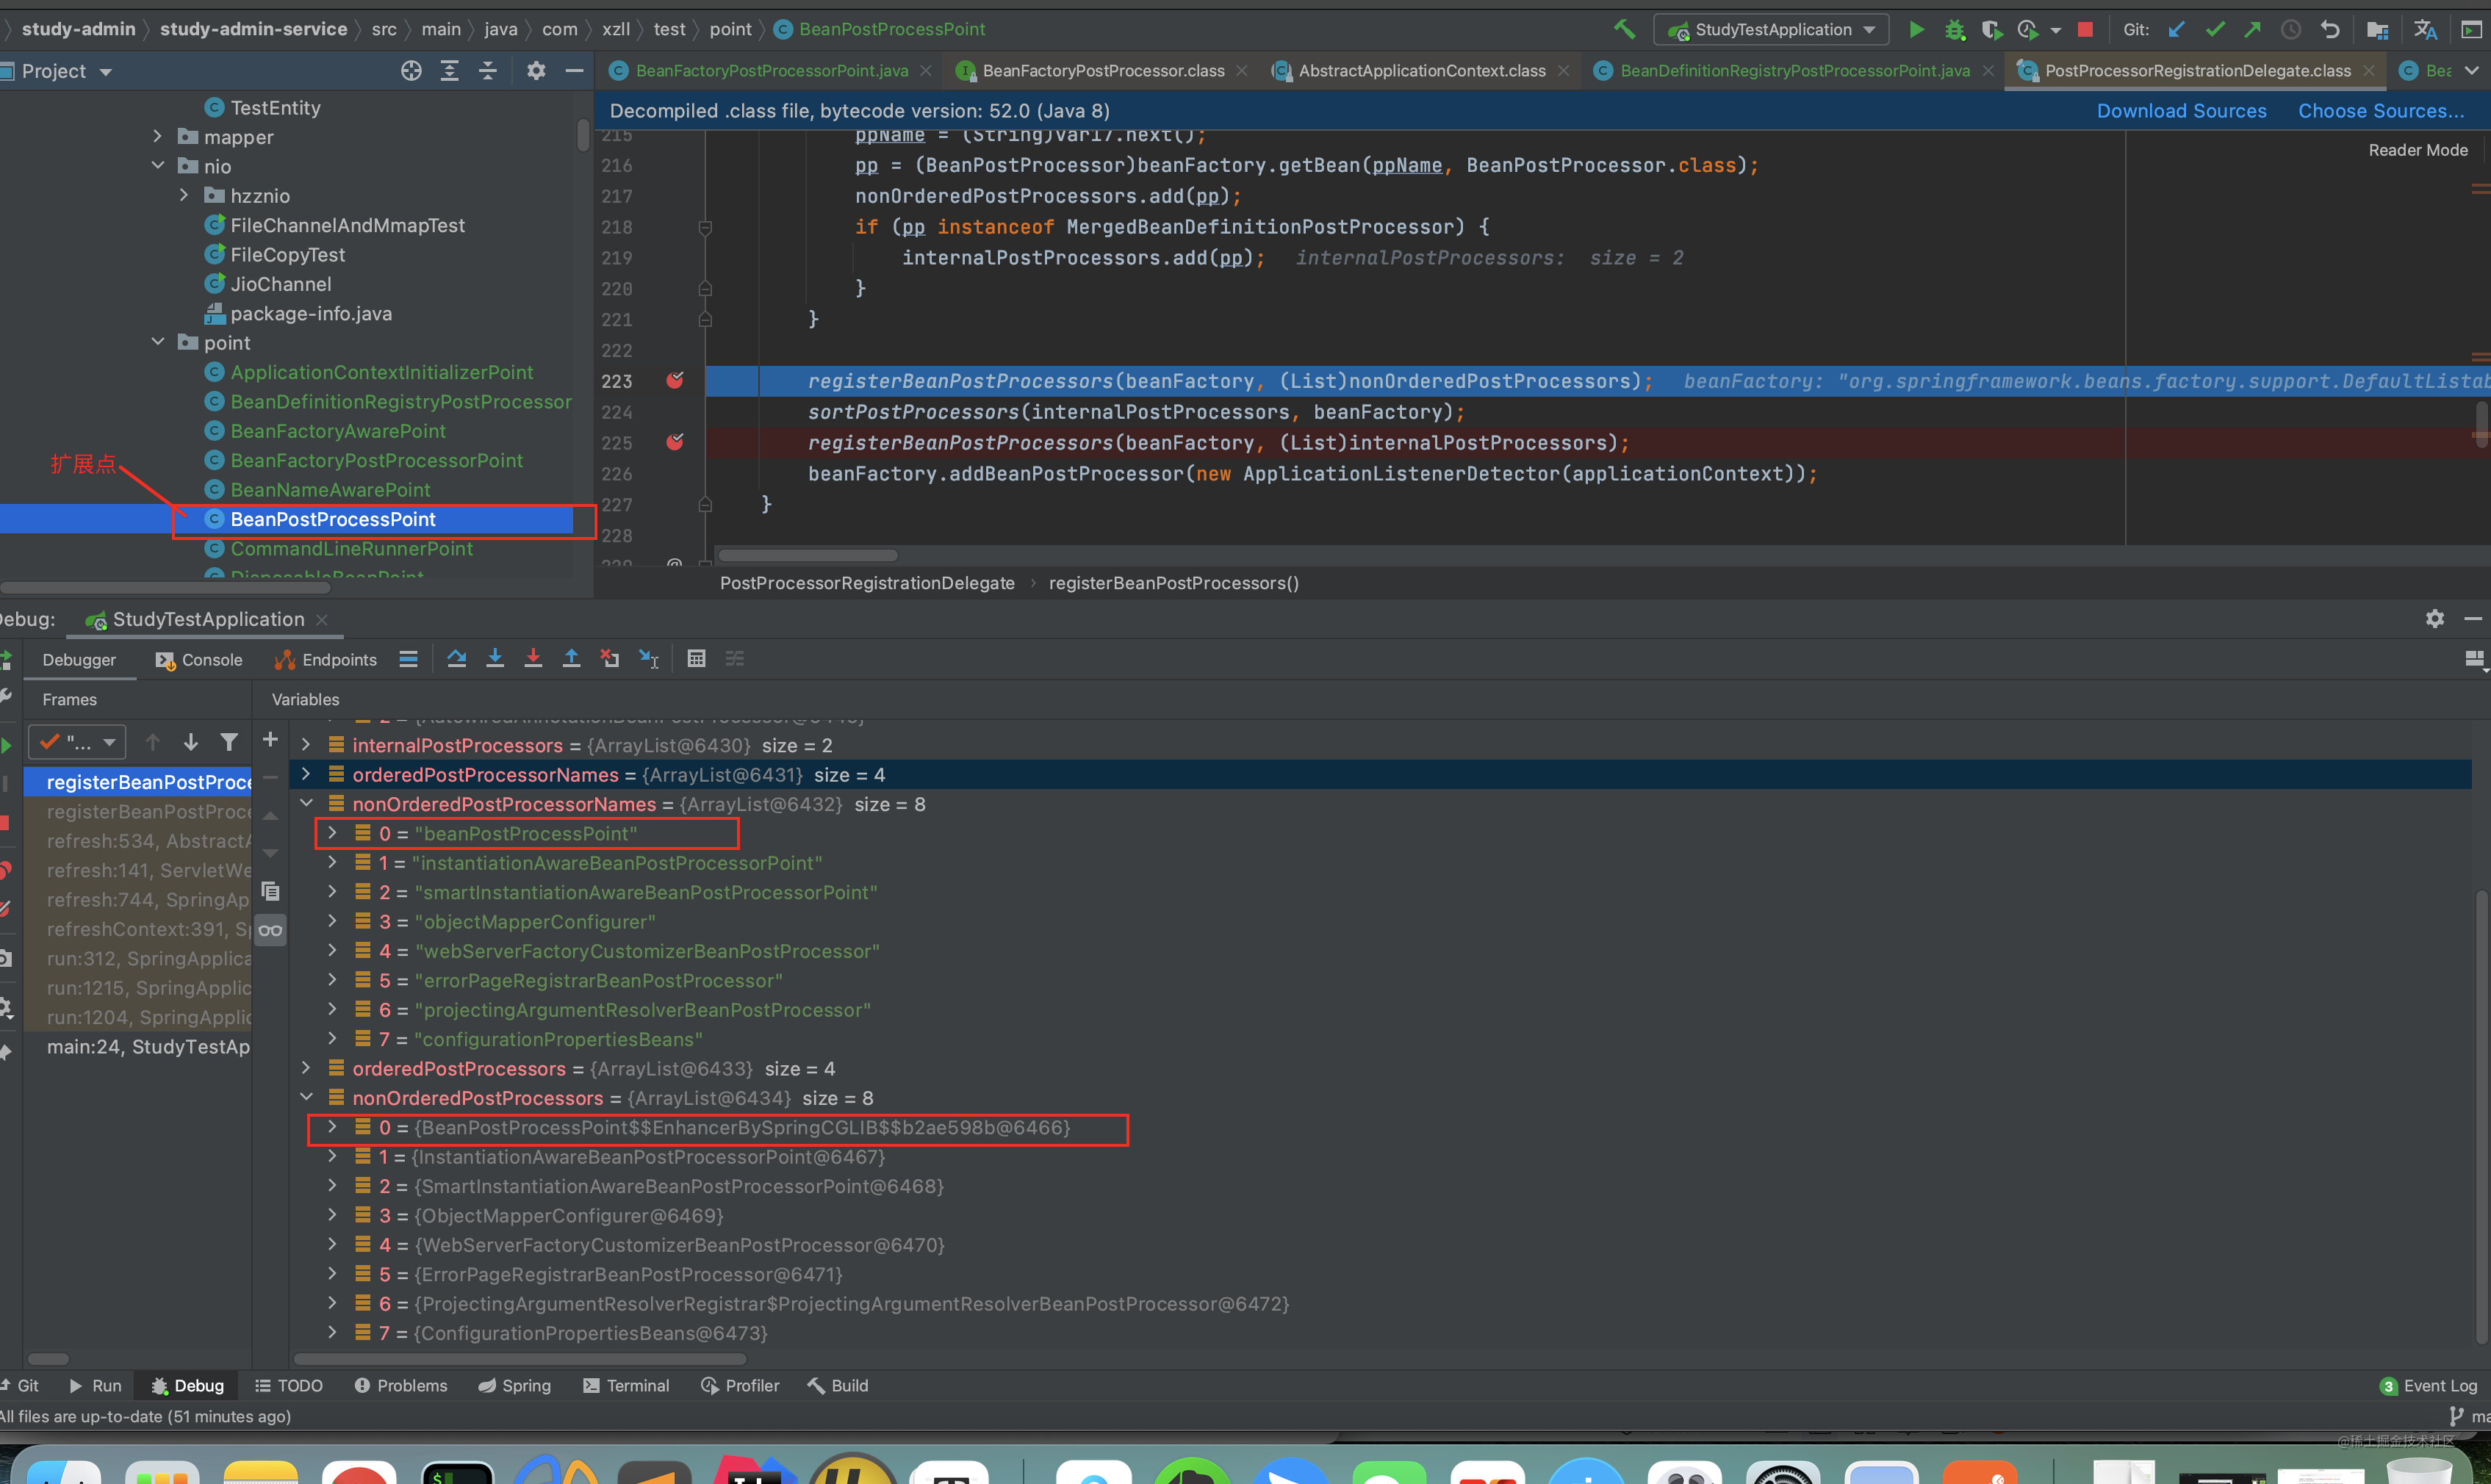
Task: Click the editor horizontal scrollbar
Action: 807,555
